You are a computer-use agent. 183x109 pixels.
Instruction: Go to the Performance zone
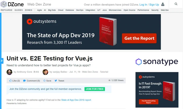click(143, 10)
